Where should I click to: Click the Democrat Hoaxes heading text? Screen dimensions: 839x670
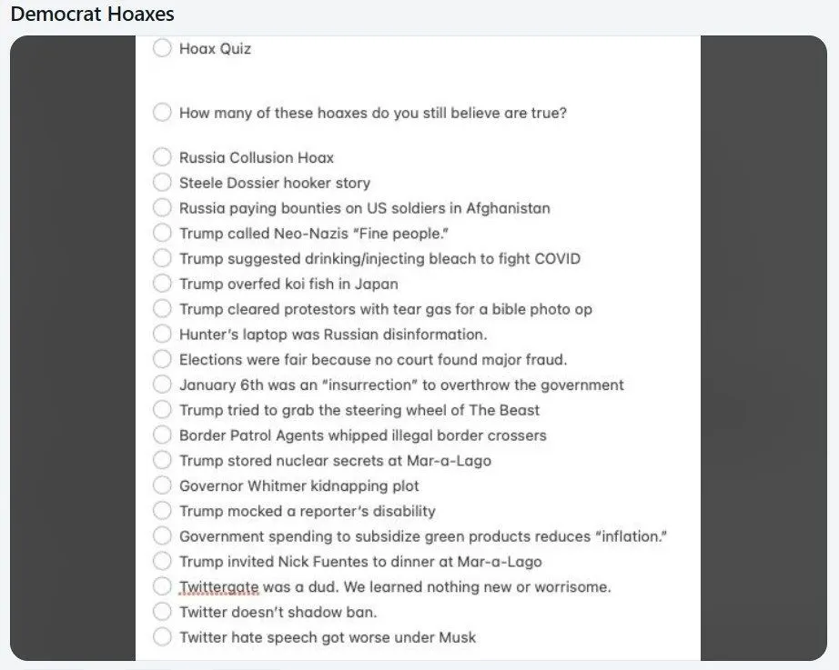(x=92, y=15)
